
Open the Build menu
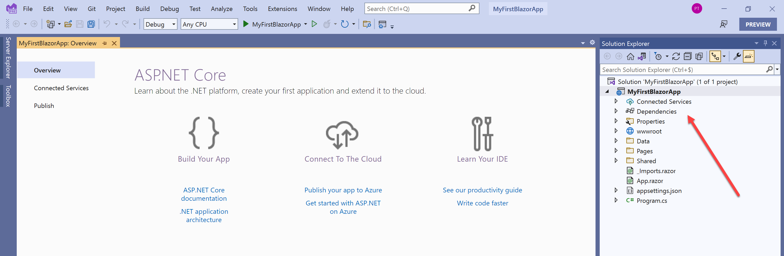coord(142,9)
